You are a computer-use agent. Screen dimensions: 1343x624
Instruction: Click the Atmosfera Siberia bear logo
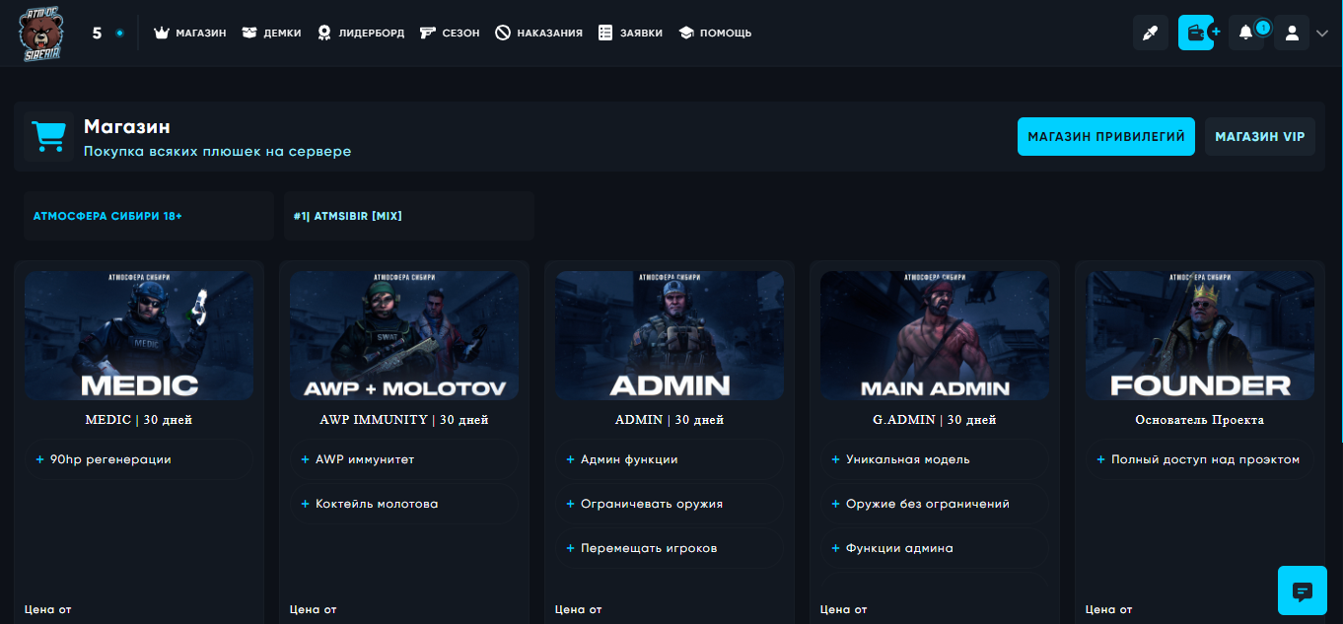tap(40, 33)
